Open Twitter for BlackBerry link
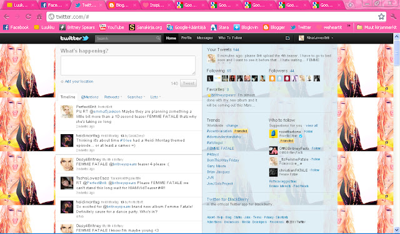Viewport: 400px width, 234px height. pyautogui.click(x=227, y=200)
